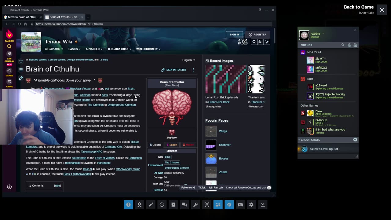Expand the TERRARIA LINKS menu
The width and height of the screenshot is (391, 220).
[119, 49]
